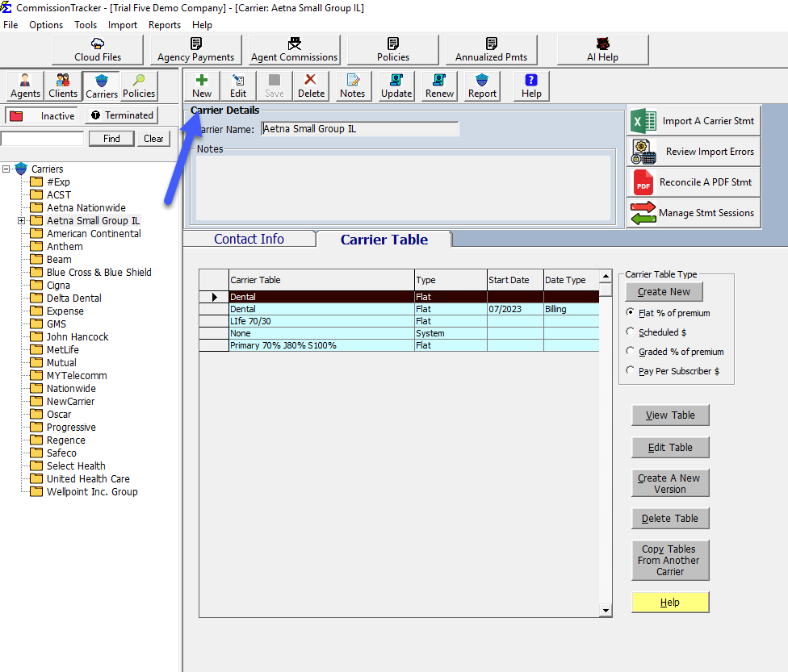Switch to the Contact Info tab
The image size is (788, 672).
tap(249, 238)
